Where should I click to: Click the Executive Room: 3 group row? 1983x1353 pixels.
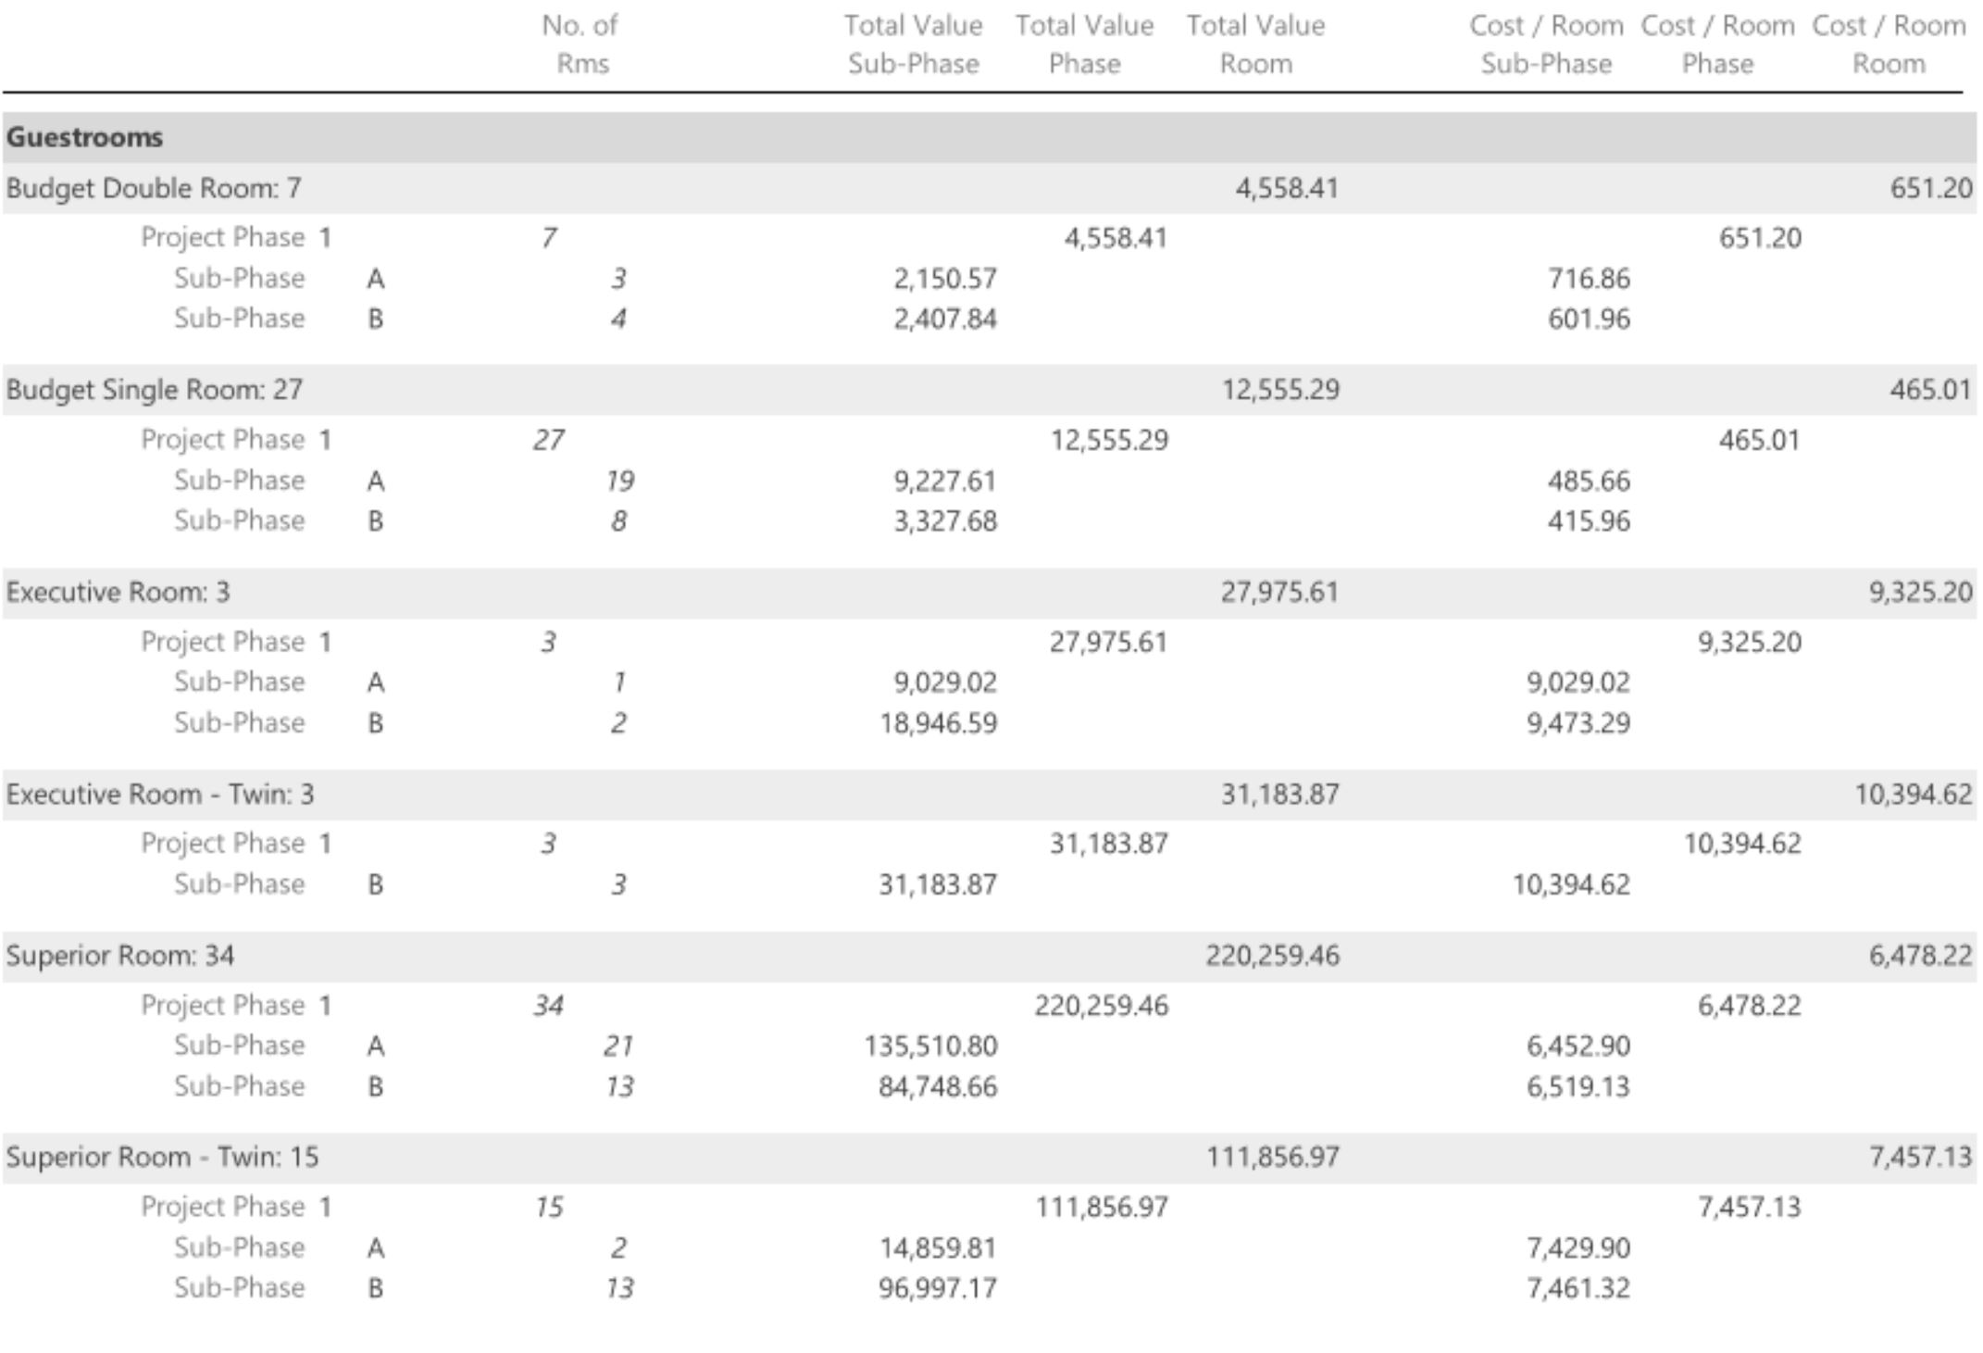click(x=118, y=592)
